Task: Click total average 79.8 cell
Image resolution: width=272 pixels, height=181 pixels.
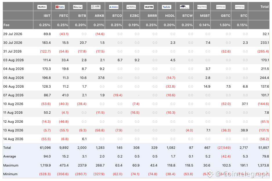Action: coord(265,156)
